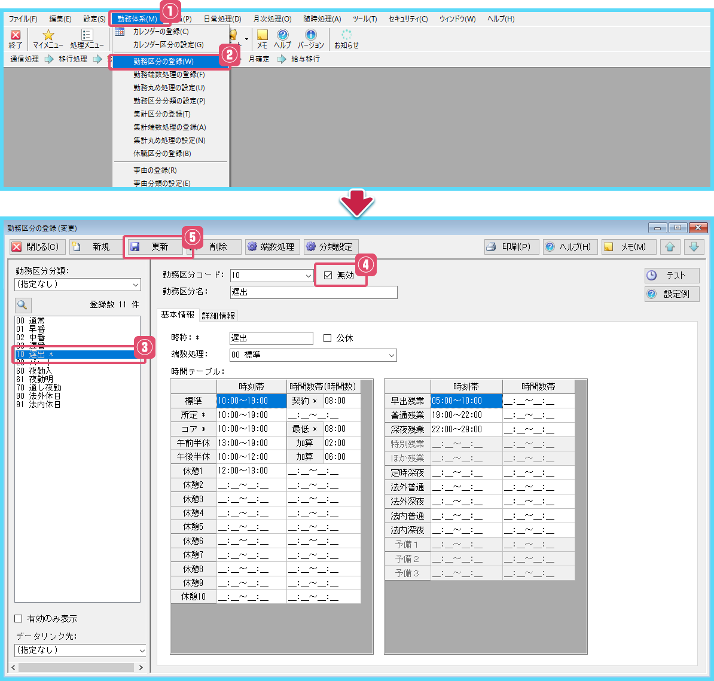Open the お知らせ notification icon
This screenshot has height=681, width=714.
[346, 35]
